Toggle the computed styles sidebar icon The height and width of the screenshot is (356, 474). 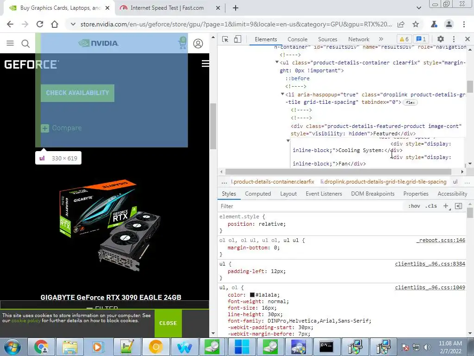(458, 206)
